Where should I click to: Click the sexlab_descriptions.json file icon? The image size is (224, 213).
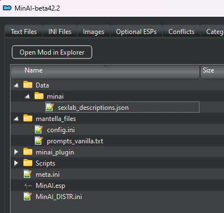pyautogui.click(x=50, y=107)
